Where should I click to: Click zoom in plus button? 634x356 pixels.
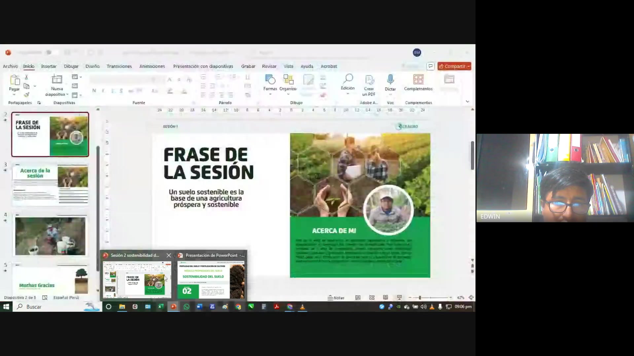(x=451, y=298)
